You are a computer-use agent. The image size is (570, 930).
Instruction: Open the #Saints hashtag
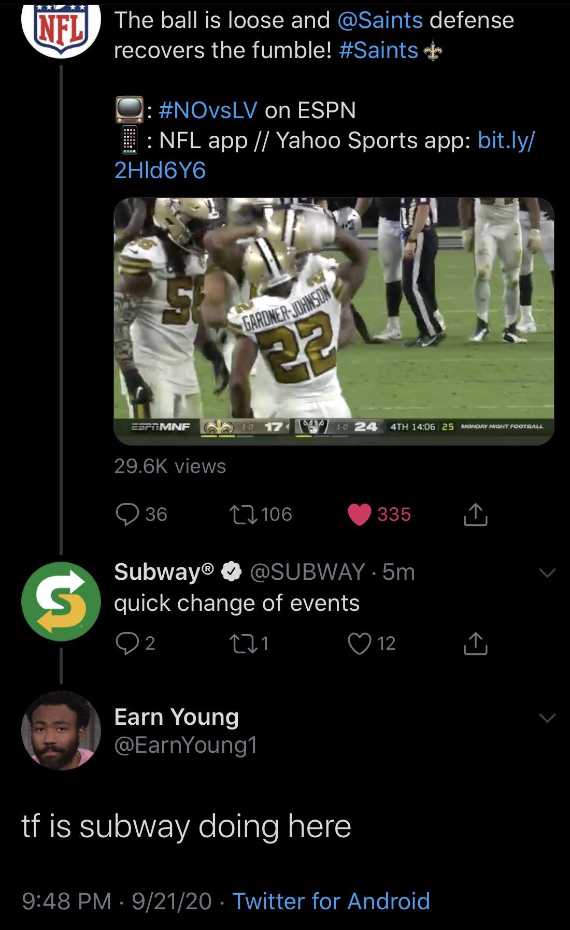point(379,50)
